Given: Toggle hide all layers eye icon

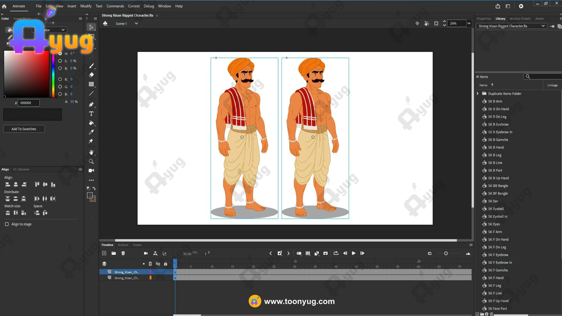Looking at the screenshot, I should (x=158, y=264).
